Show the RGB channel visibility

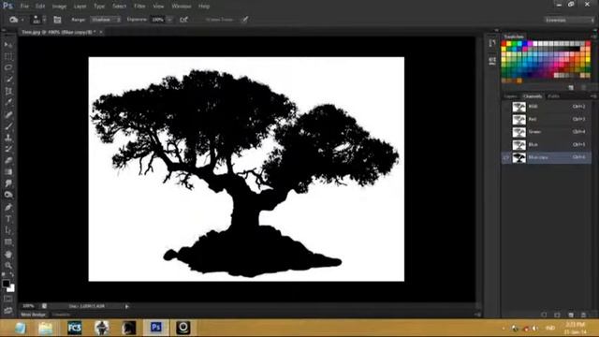click(x=506, y=107)
